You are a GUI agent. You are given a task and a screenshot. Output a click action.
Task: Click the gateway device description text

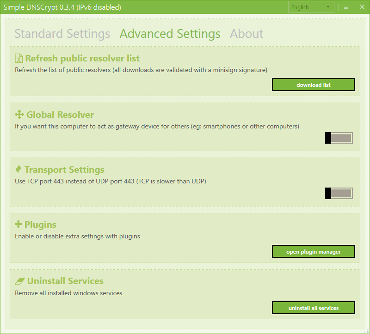157,126
